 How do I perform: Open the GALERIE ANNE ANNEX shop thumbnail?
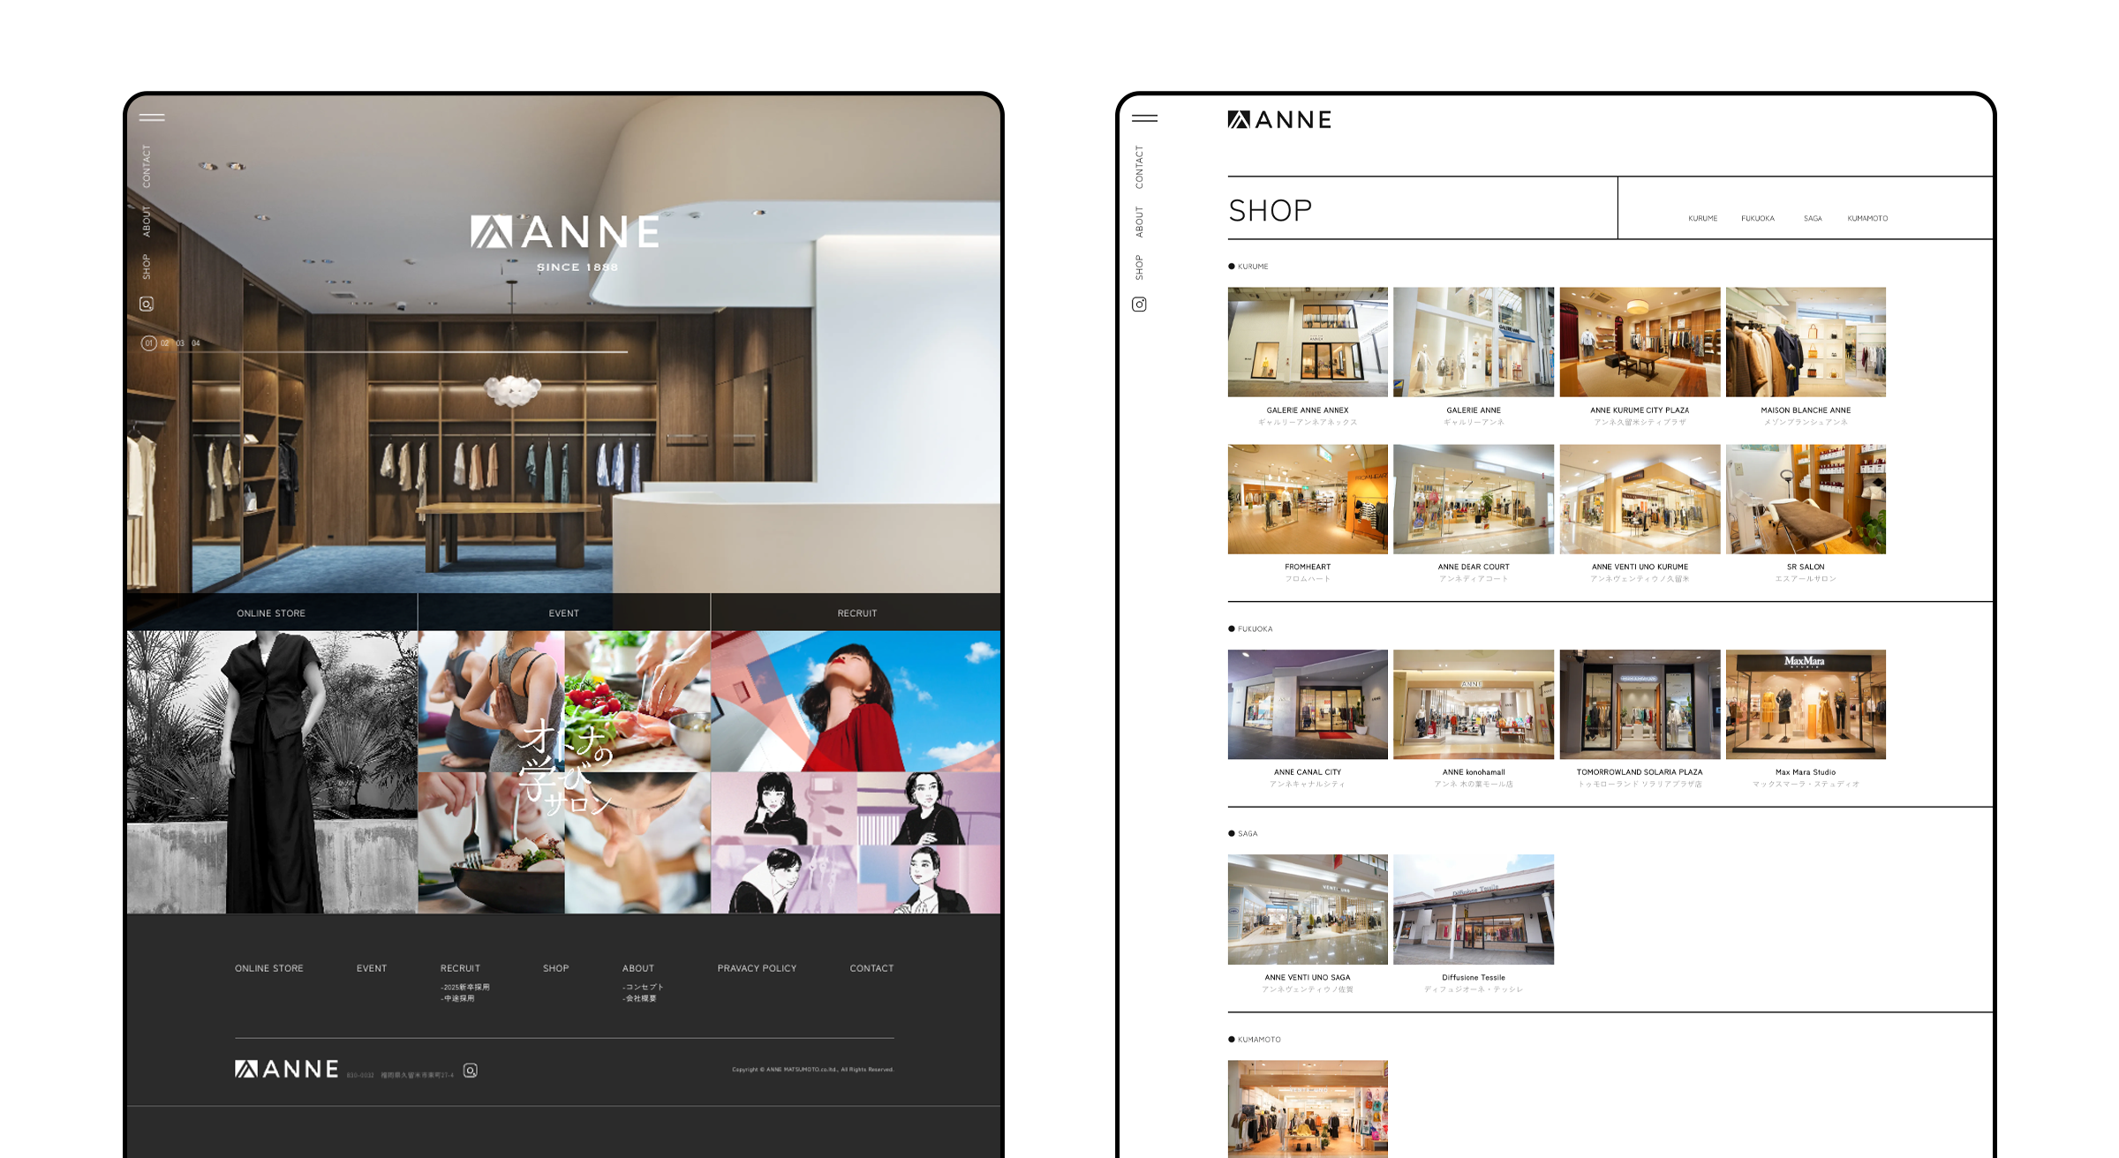pos(1308,342)
